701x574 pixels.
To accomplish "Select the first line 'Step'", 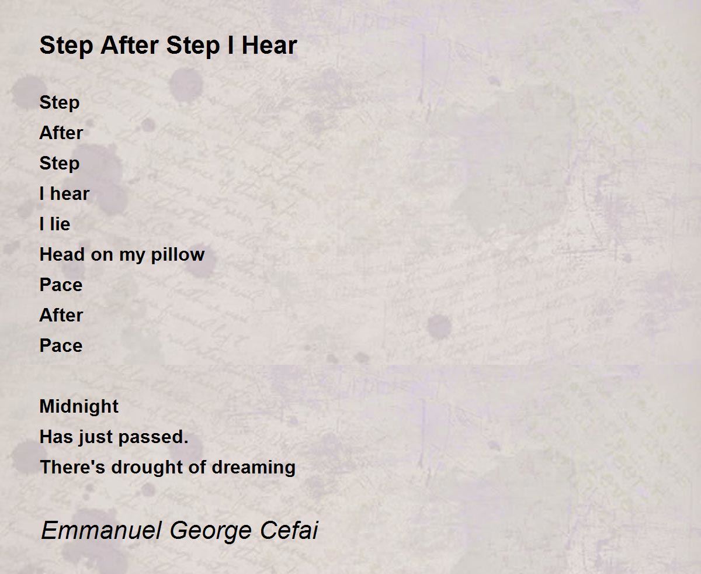I will point(60,103).
